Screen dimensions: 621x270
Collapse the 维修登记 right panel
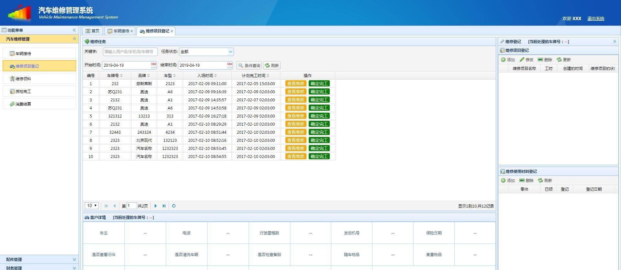pos(615,41)
